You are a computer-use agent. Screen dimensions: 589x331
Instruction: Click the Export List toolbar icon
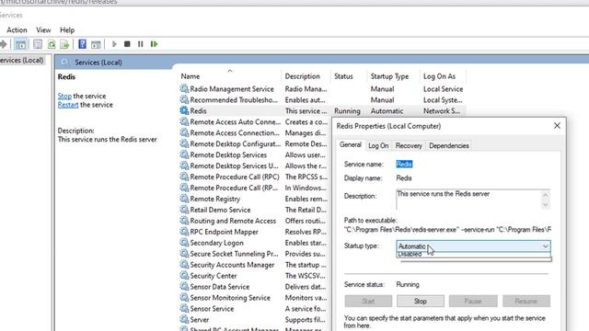(x=64, y=44)
